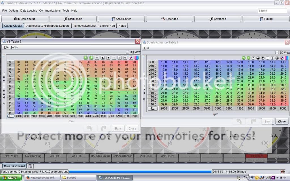The width and height of the screenshot is (290, 181).
Task: Click Burn button in Spark Advance Table1
Action: (267, 121)
